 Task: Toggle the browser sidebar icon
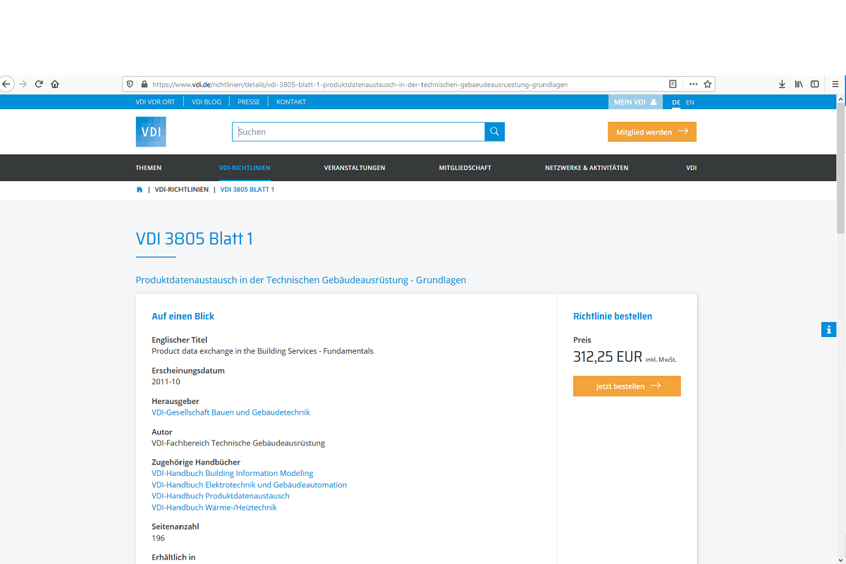tap(815, 84)
